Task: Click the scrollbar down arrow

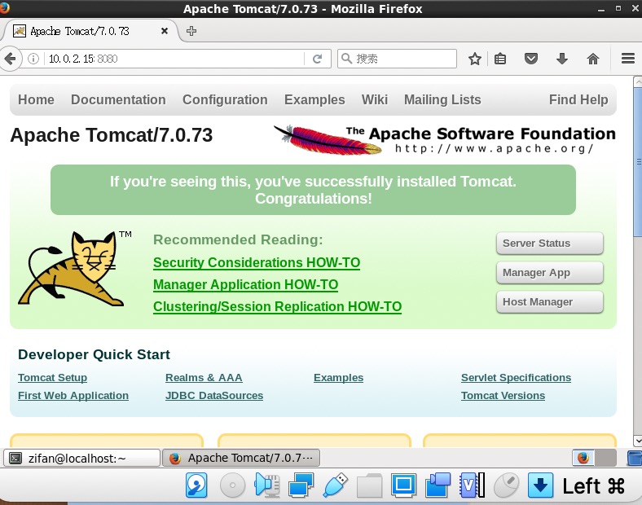Action: [x=637, y=441]
